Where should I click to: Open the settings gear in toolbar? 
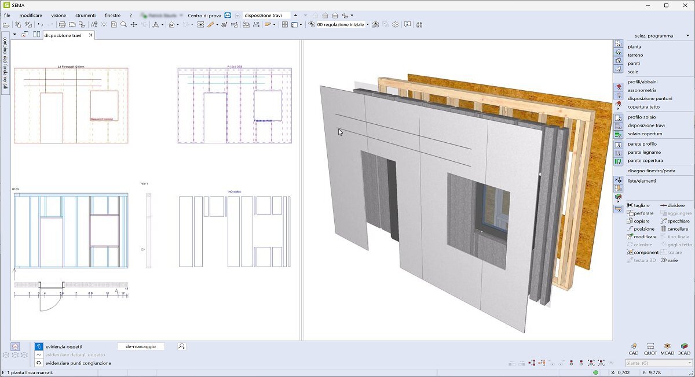[396, 25]
